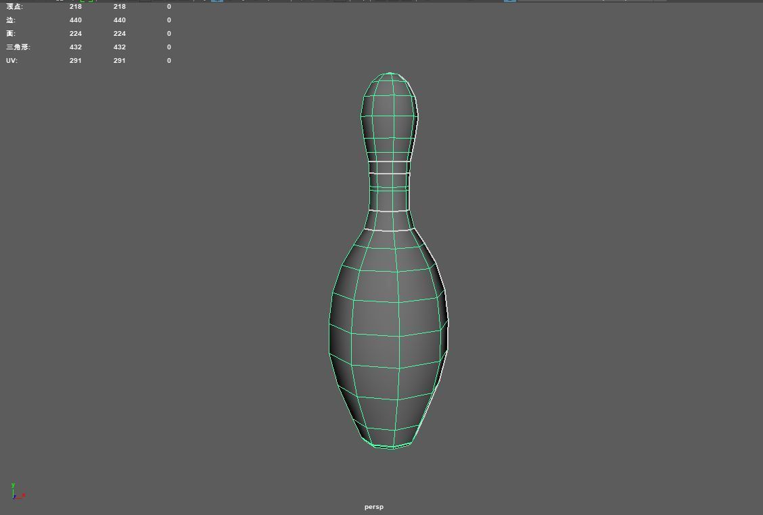Click the persp camera name label
The image size is (763, 515).
373,507
